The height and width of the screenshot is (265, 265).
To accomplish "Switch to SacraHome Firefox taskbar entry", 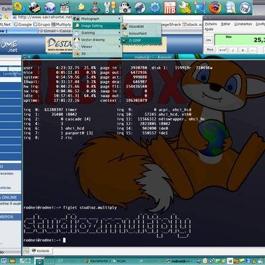I will pos(97,261).
